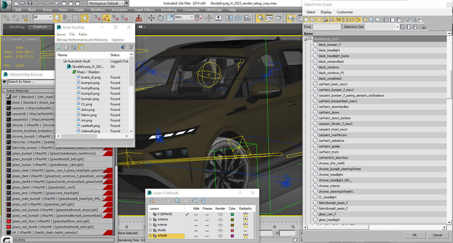This screenshot has height=243, width=453.
Task: Collapse the SkodaEnyaq_2025 tree root
Action: click(305, 39)
